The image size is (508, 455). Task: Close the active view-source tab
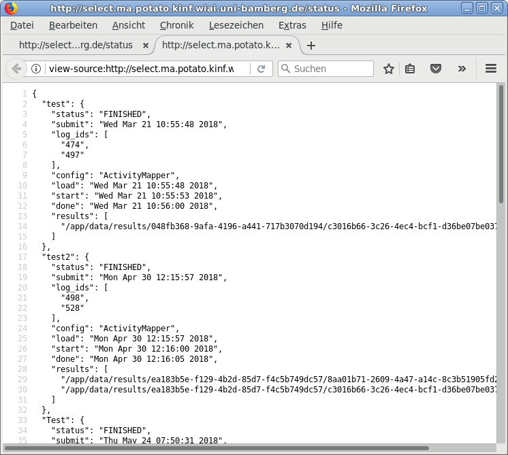pyautogui.click(x=289, y=46)
